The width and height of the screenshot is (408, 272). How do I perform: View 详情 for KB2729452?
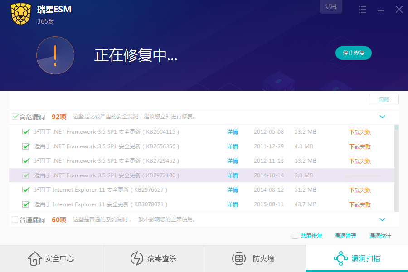coord(233,161)
